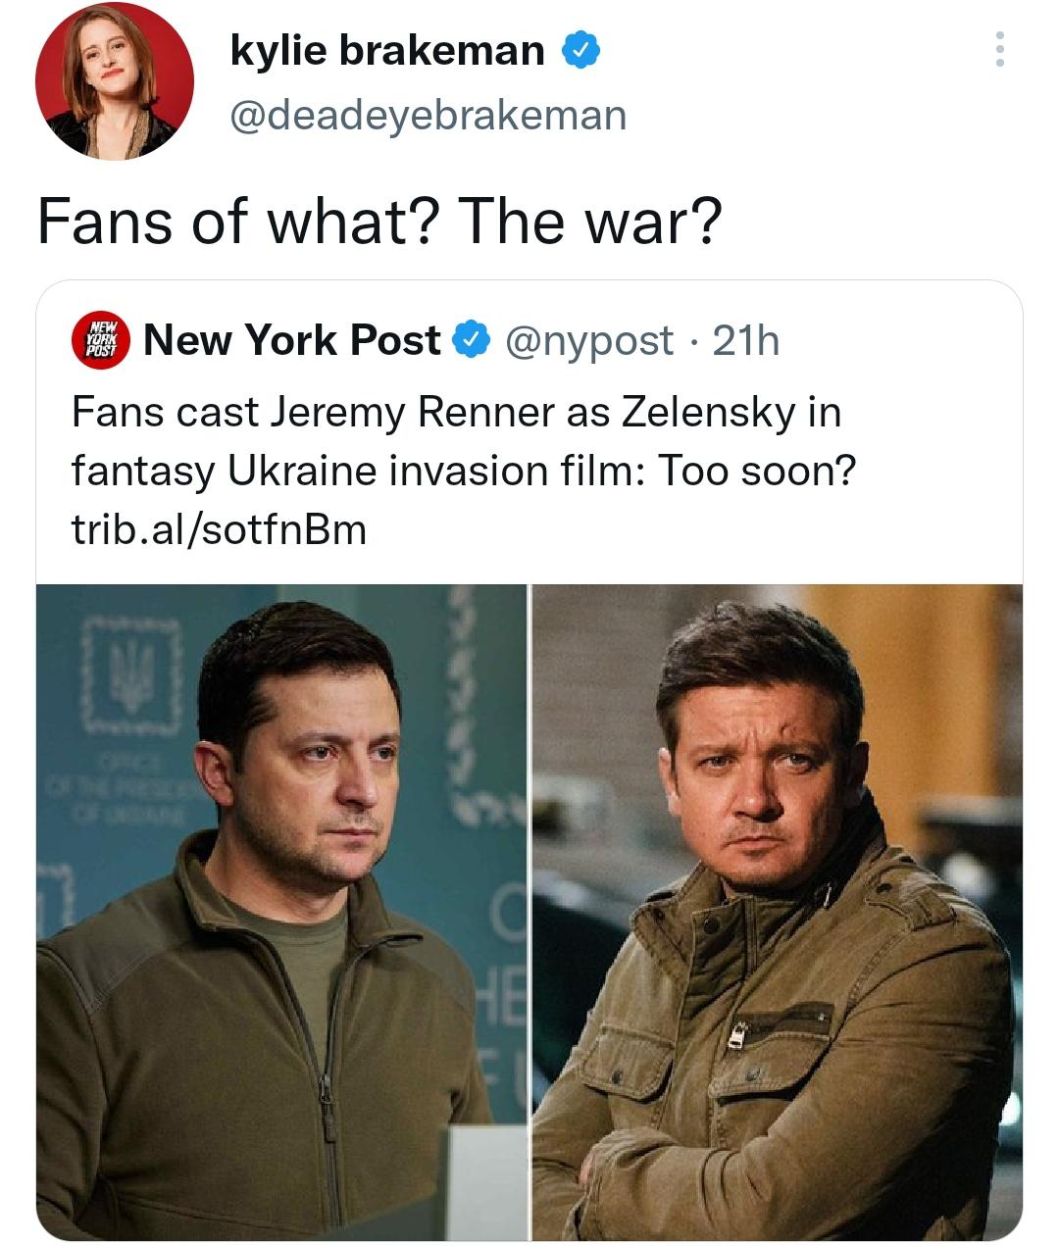Click the "Fans of what? The war?" text
Screen dimensions: 1059x1246
pyautogui.click(x=378, y=222)
